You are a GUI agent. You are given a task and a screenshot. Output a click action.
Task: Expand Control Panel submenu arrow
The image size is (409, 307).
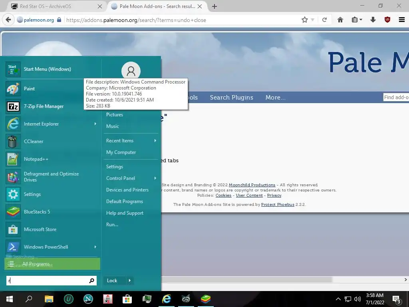[x=155, y=178]
